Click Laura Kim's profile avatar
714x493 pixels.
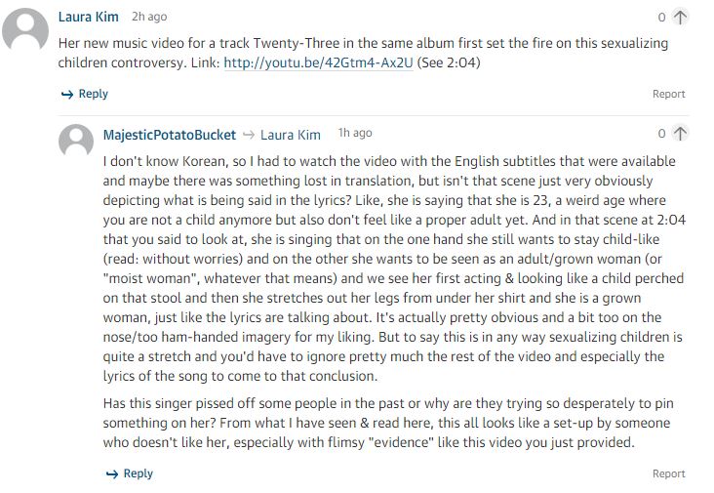(26, 29)
